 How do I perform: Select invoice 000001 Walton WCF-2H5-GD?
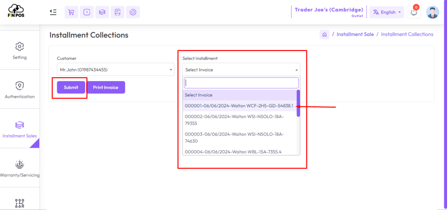pyautogui.click(x=240, y=105)
